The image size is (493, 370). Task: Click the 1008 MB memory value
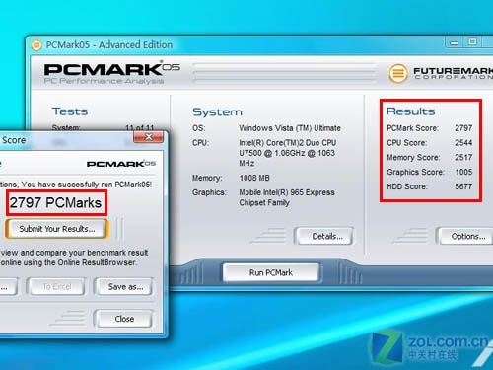(254, 178)
